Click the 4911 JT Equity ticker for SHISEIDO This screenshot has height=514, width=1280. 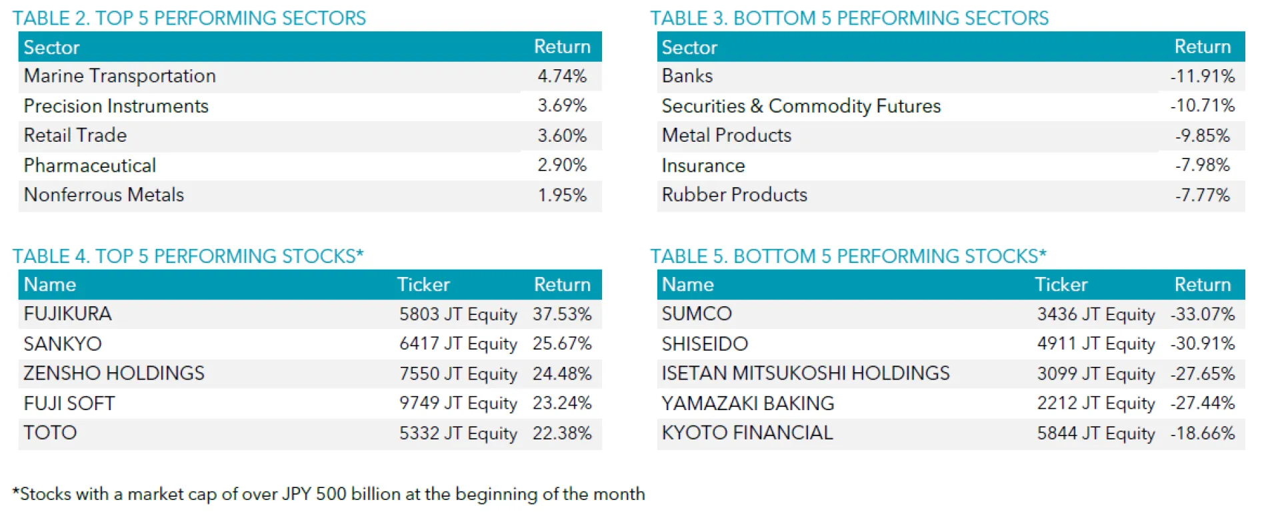tap(1095, 344)
